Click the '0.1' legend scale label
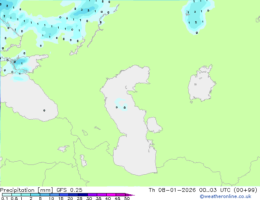Viewport: 260px width, 200px height. [5, 198]
